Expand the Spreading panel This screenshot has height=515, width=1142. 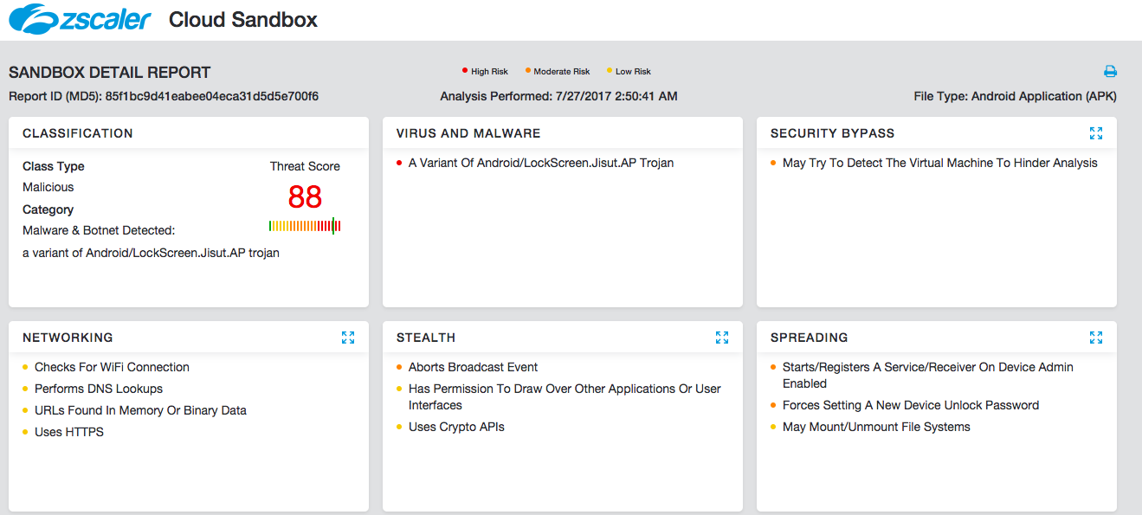(x=1096, y=338)
